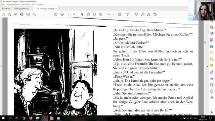Viewport: 215px width, 121px height.
Task: Select the highlight pen tool
Action: (143, 14)
